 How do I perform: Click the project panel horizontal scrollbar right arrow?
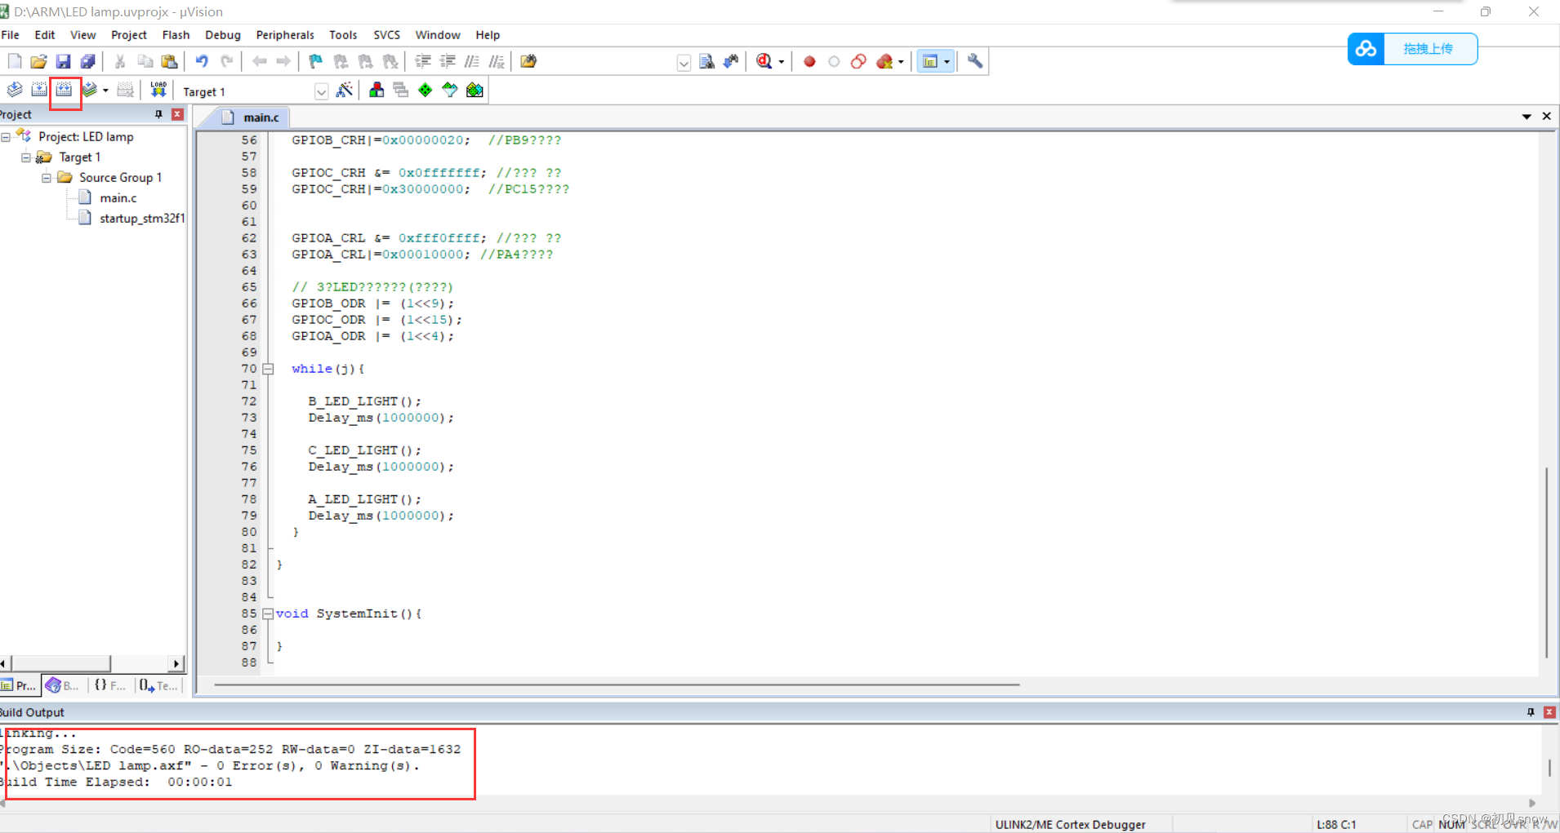click(x=176, y=663)
